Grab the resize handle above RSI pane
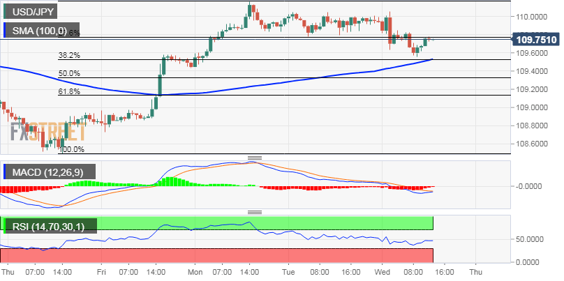 click(254, 212)
